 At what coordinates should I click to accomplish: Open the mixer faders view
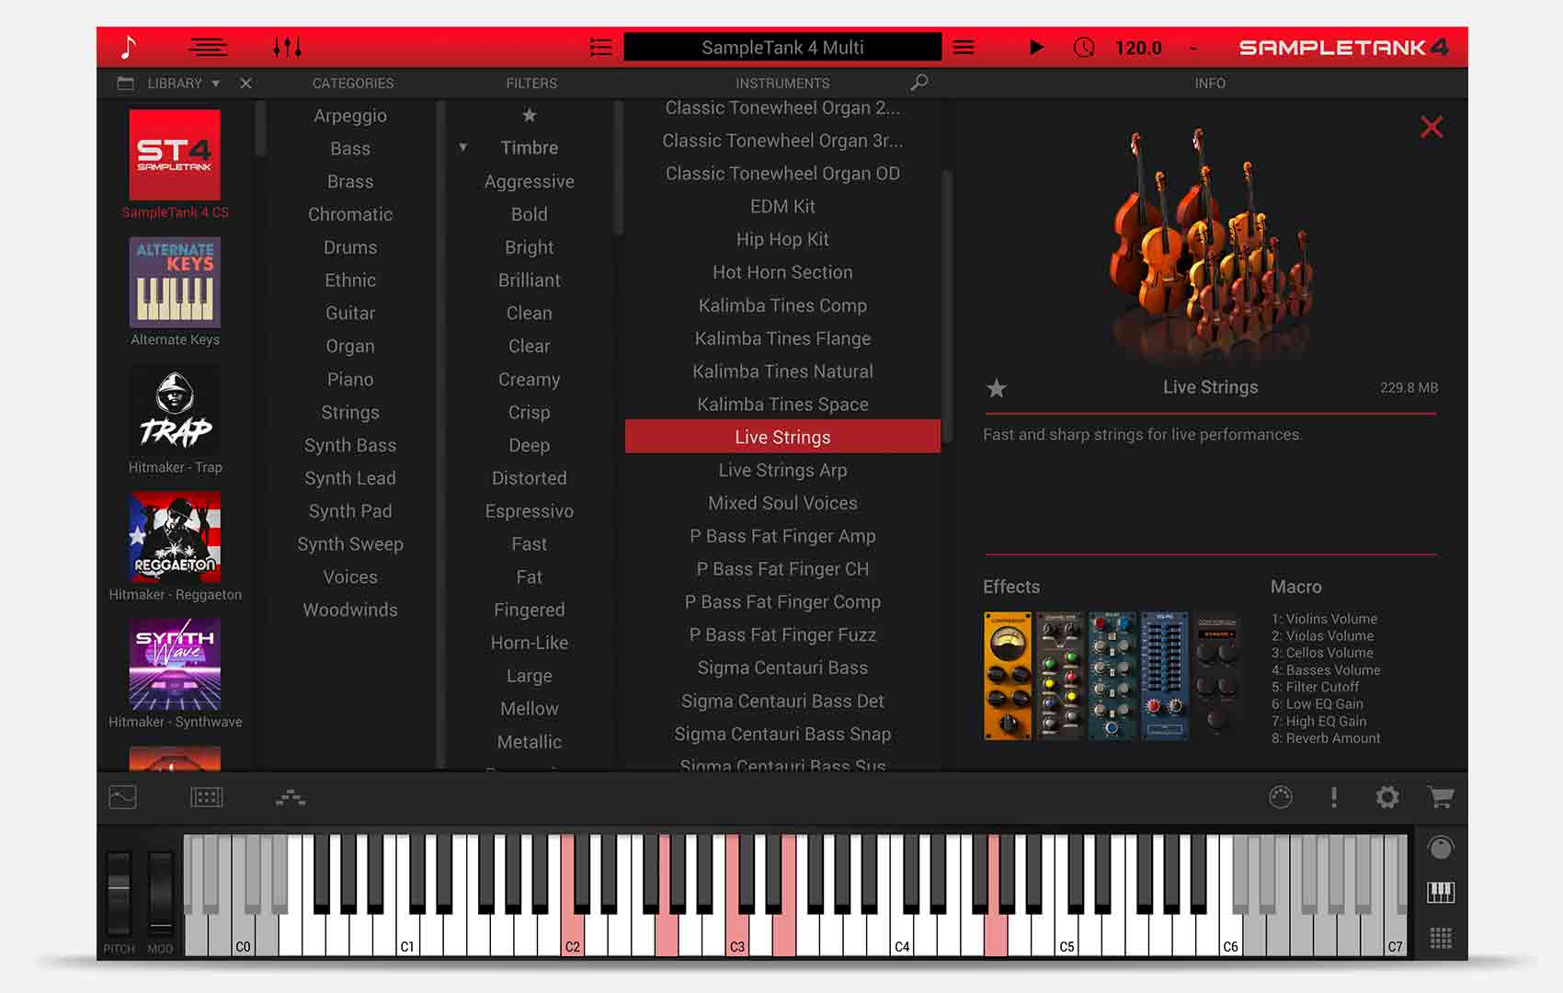(x=287, y=47)
